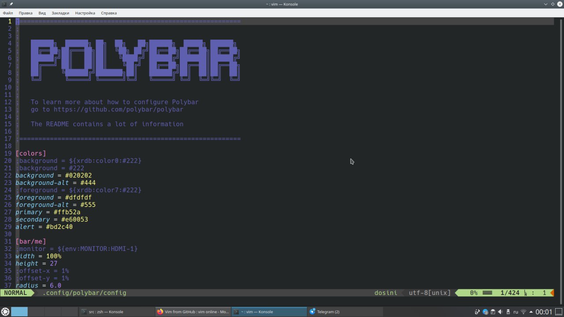The image size is (564, 317).
Task: Switch to the second virtual desktop in pager
Action: pyautogui.click(x=36, y=312)
